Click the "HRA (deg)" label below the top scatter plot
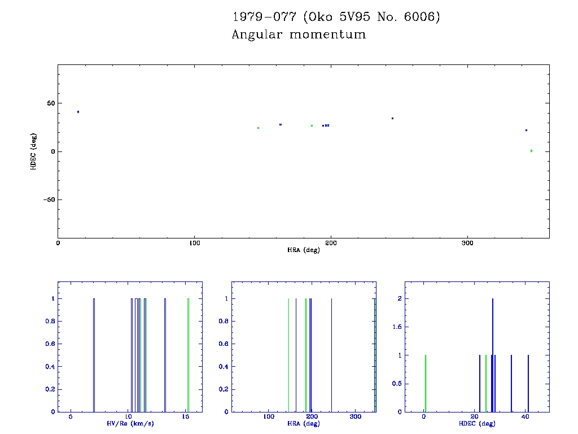 [304, 250]
